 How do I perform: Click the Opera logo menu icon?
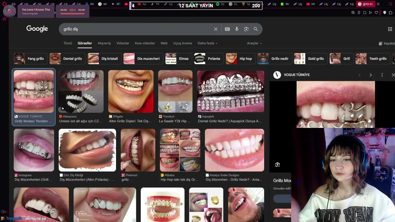click(x=4, y=4)
